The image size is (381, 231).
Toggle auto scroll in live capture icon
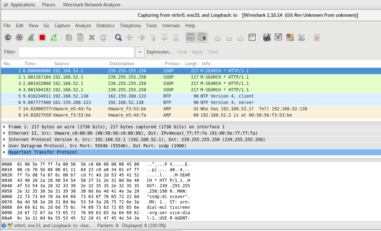[x=202, y=37]
